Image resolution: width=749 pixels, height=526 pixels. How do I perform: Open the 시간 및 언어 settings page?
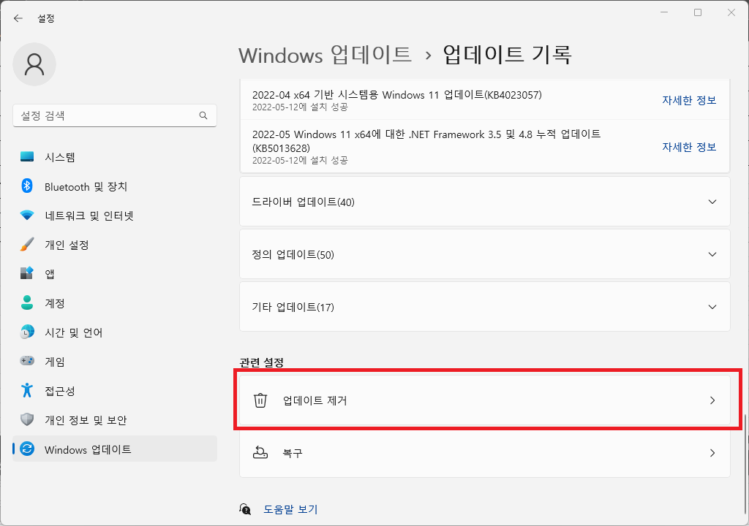73,332
